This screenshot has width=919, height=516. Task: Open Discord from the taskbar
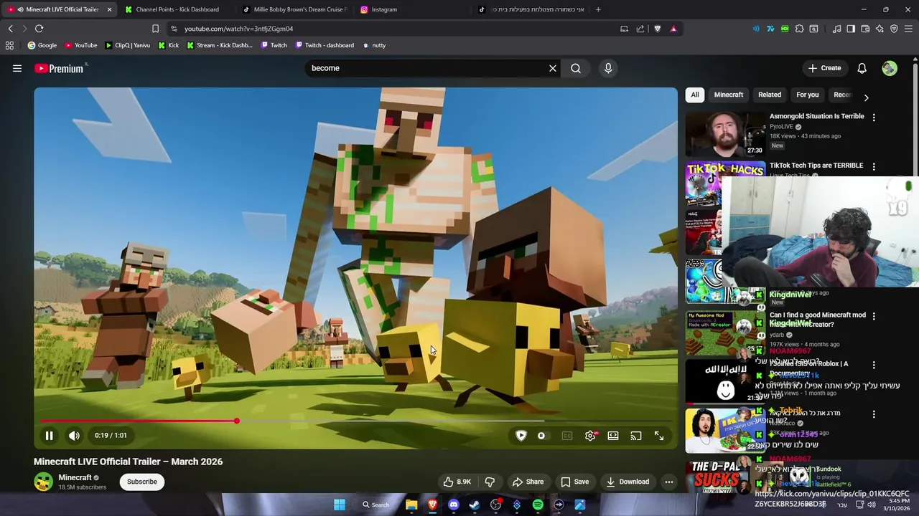453,505
